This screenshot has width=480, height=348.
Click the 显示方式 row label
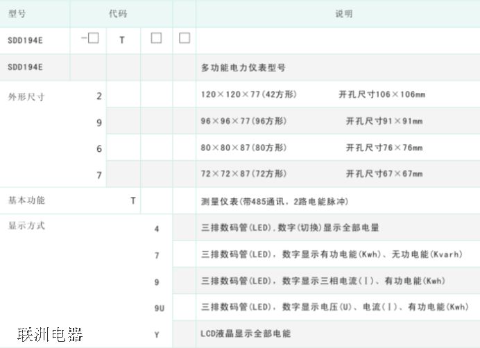tap(26, 225)
